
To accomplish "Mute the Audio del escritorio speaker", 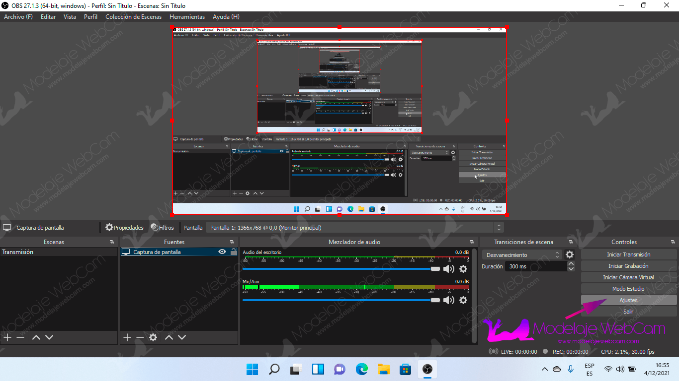I will [449, 269].
